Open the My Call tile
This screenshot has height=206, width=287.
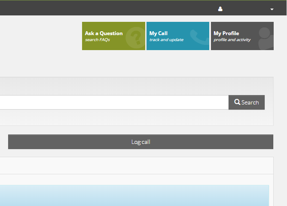point(178,36)
